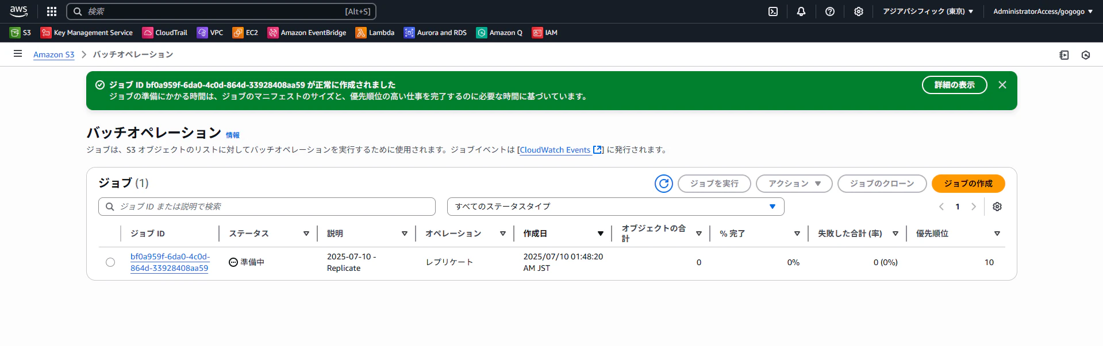Sort by the % 完了 column
The width and height of the screenshot is (1103, 346).
(x=797, y=234)
